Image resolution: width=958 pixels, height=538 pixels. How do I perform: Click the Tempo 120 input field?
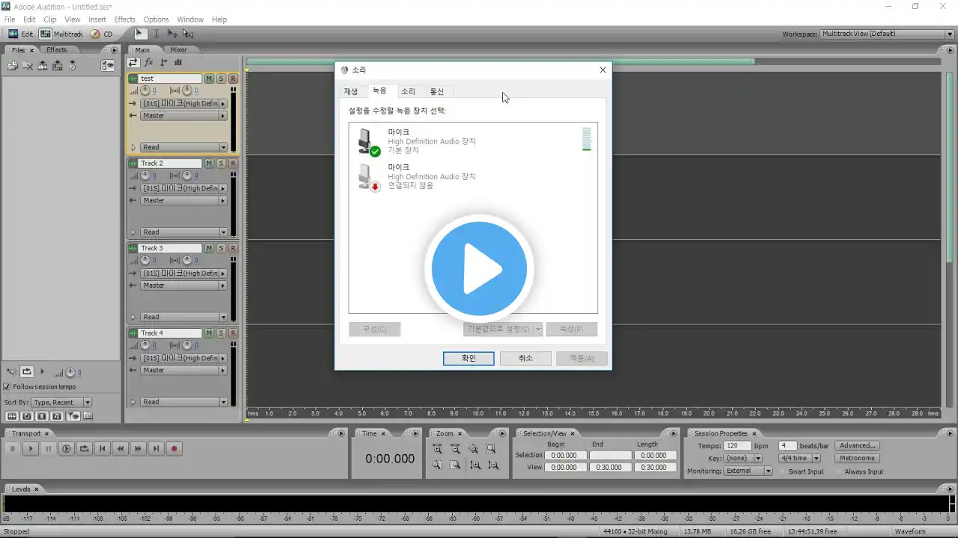(x=737, y=445)
